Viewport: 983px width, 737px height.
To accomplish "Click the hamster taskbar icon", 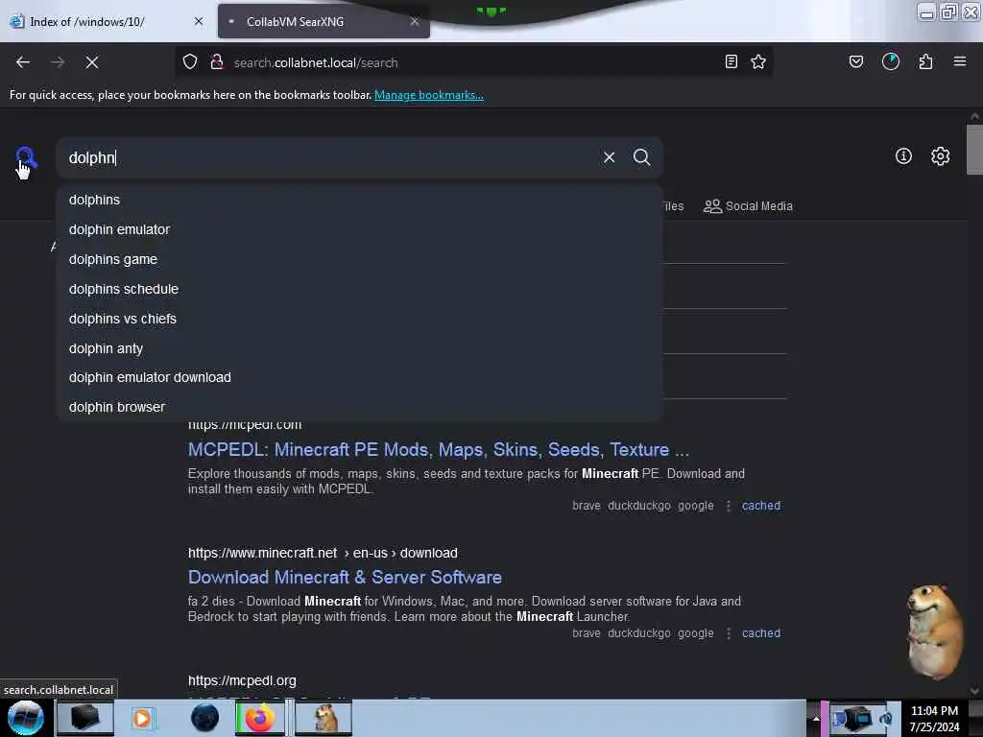I will pyautogui.click(x=324, y=718).
